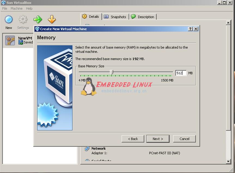
Task: Click the green Start arrow icon
Action: point(38,19)
